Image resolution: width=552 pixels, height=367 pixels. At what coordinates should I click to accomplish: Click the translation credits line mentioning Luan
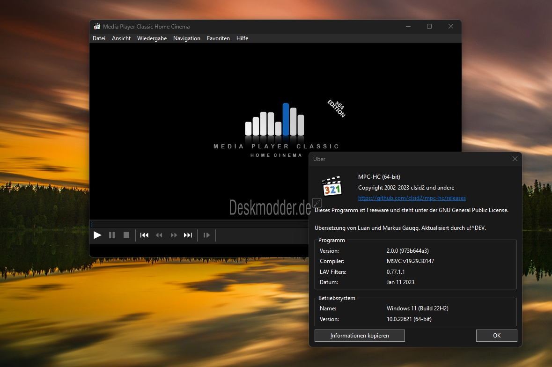(x=400, y=228)
